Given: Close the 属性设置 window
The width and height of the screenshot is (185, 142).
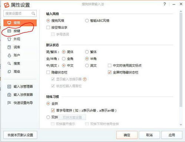Looking at the screenshot, I should (x=181, y=4).
